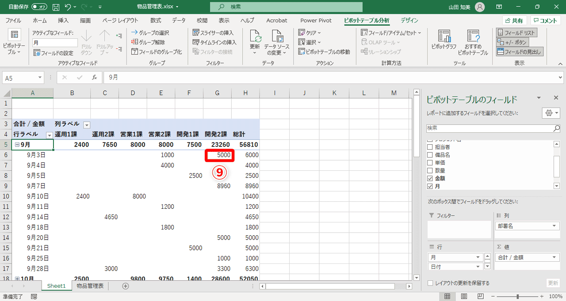Open the 日付 row field dropdown
The image size is (566, 301).
[478, 267]
